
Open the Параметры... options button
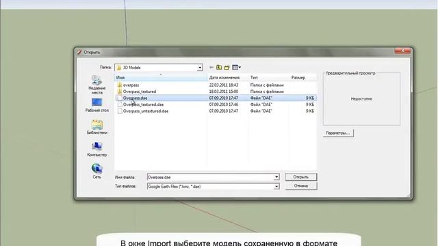[338, 133]
